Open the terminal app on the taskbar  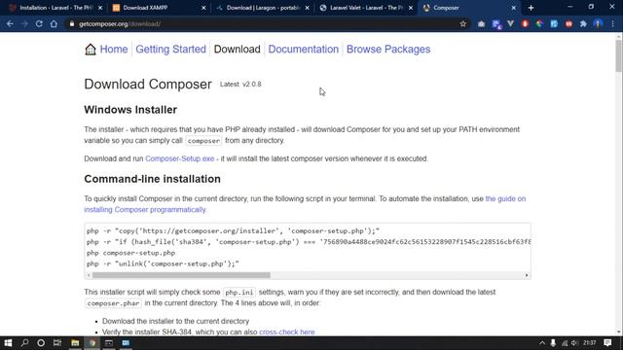[x=109, y=343]
